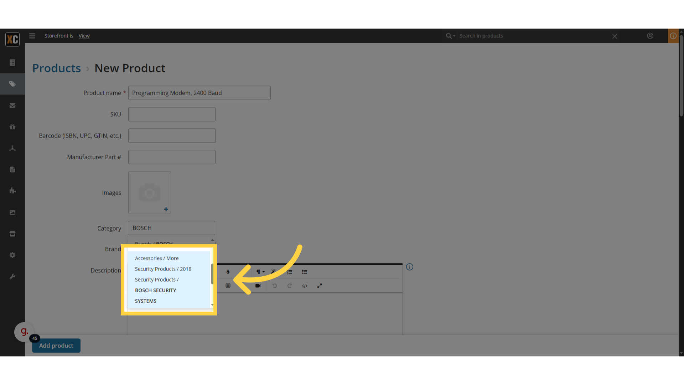Open the envelope icon in the sidebar
The width and height of the screenshot is (684, 385).
12,106
